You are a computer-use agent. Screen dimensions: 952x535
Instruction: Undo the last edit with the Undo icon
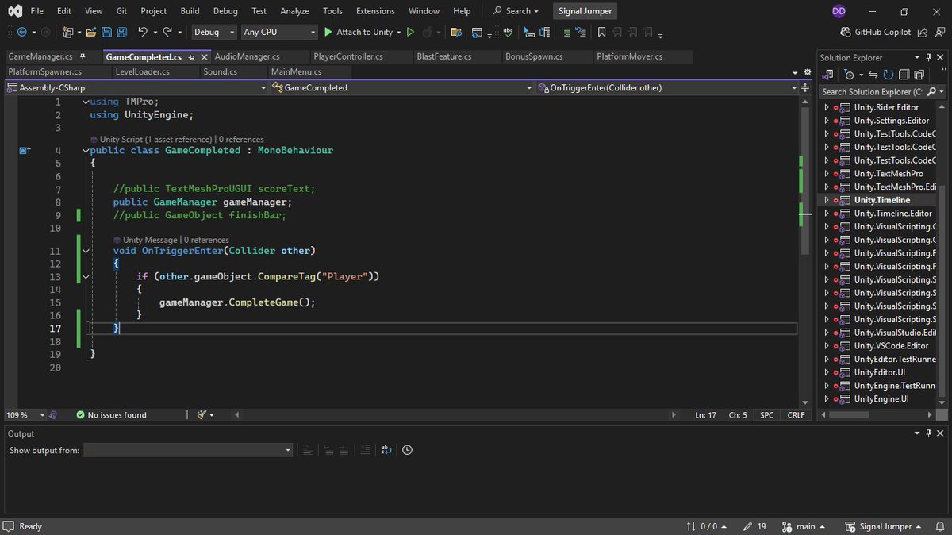143,32
